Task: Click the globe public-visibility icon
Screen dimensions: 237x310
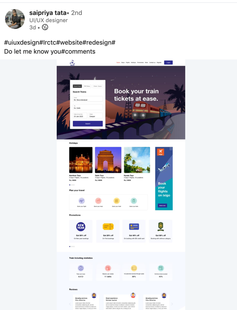Action: [x=45, y=27]
